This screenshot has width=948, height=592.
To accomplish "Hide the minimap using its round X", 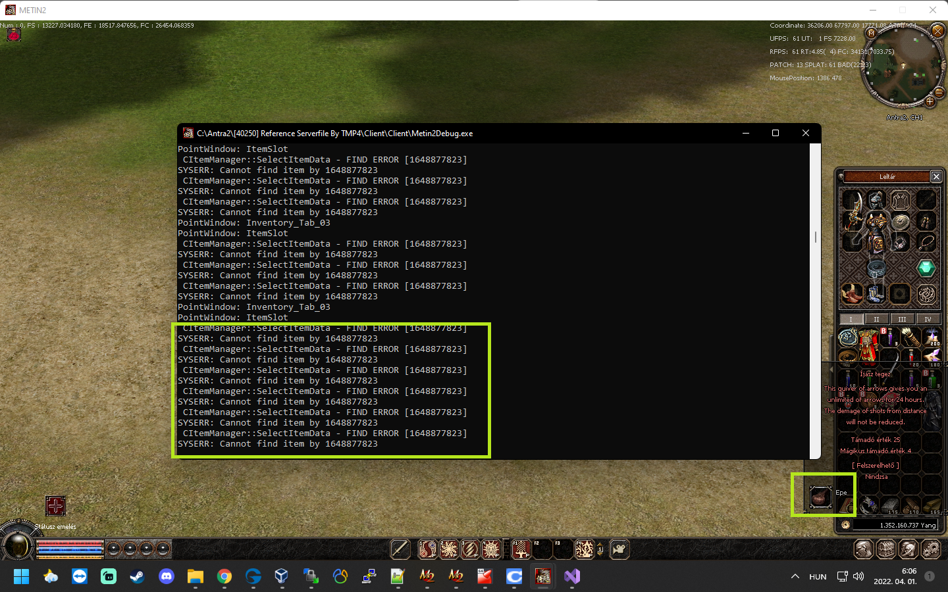I will tap(938, 31).
